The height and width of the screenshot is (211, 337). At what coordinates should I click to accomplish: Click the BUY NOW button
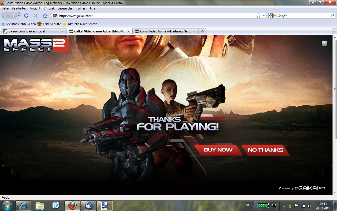tap(219, 150)
